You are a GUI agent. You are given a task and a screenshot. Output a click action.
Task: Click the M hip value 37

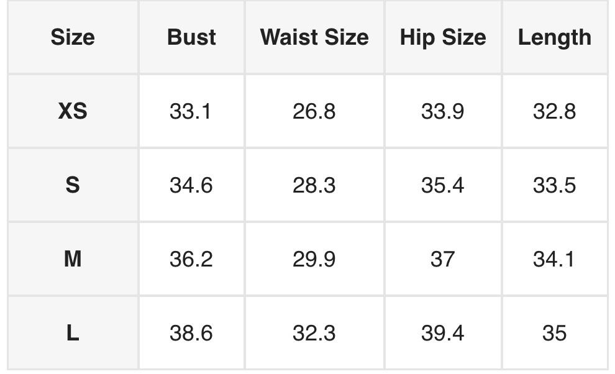pos(442,258)
